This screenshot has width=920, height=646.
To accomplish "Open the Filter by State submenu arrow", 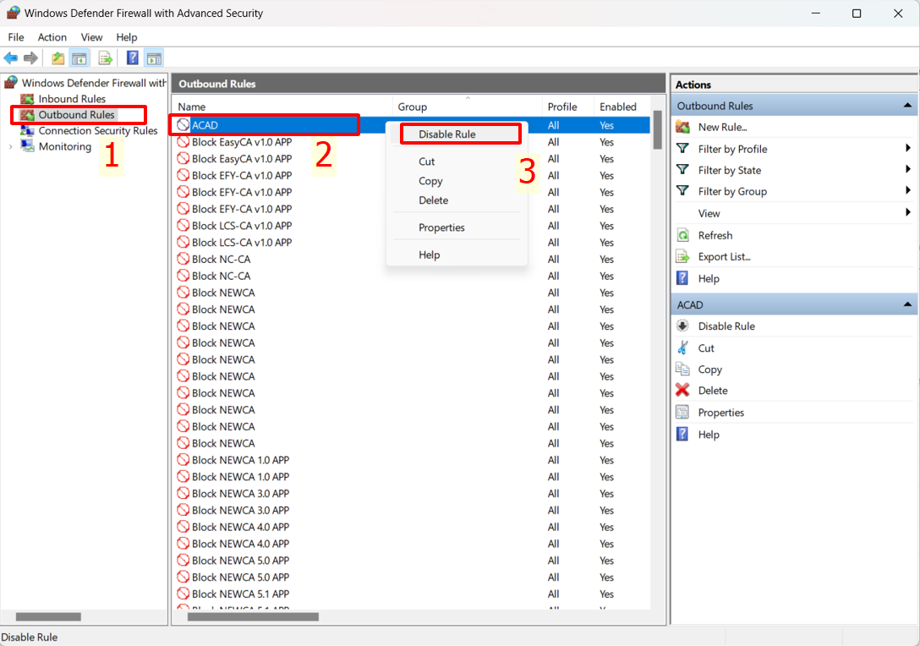I will (907, 170).
